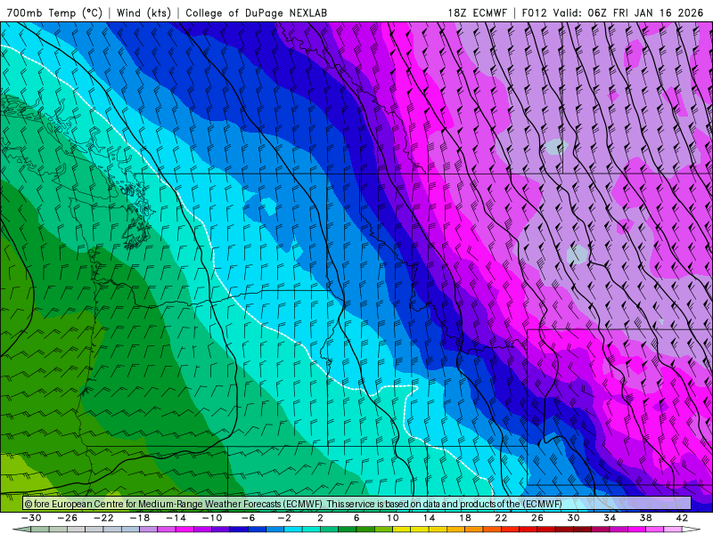
Task: Select the -6 legend value
Action: 249,518
